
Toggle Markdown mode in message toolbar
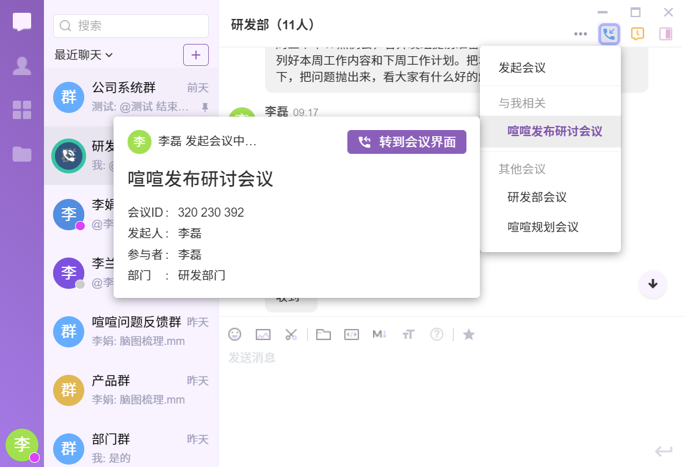click(380, 335)
